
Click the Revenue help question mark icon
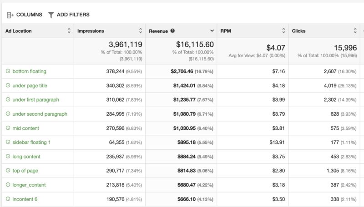pos(172,31)
